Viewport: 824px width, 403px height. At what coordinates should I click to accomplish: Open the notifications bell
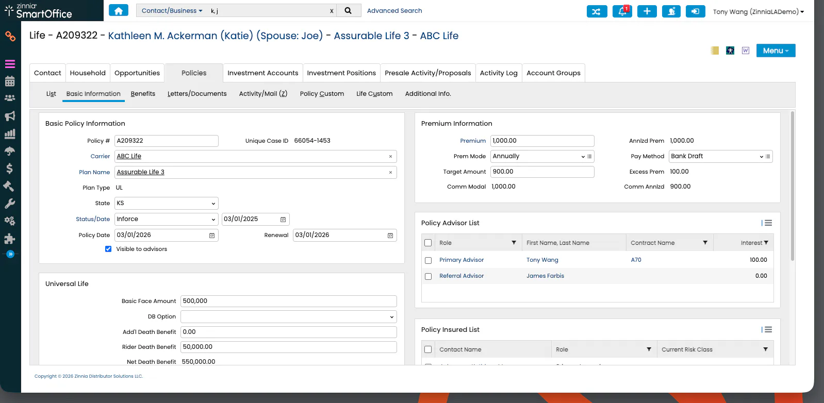(x=622, y=11)
